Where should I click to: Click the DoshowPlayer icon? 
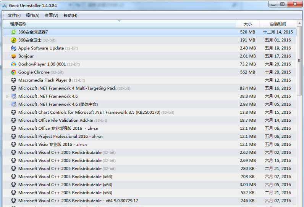tap(14, 64)
